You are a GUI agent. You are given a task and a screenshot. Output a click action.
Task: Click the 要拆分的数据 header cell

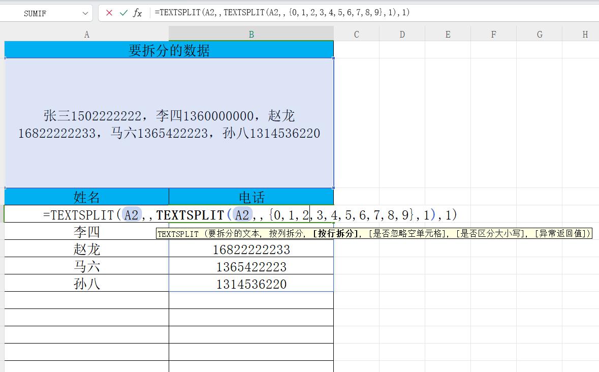169,50
